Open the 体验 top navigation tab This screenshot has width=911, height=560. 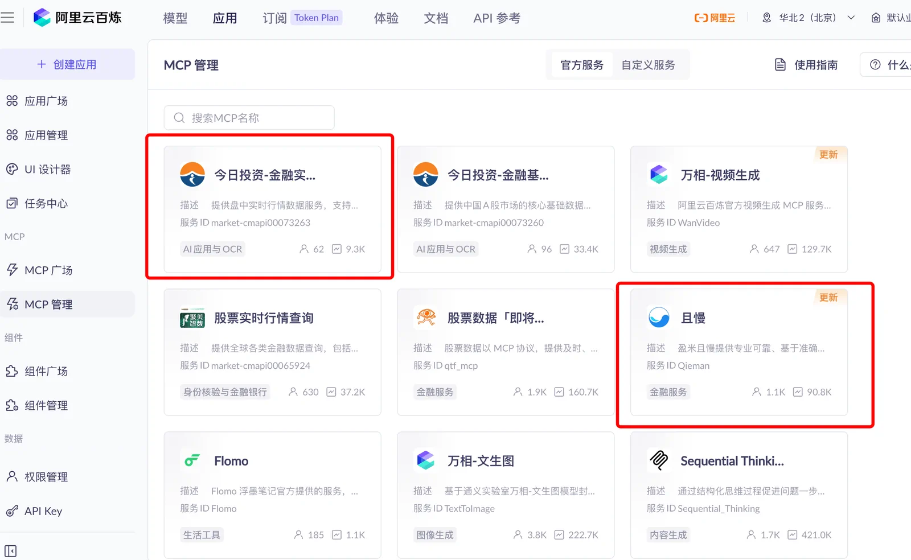(386, 18)
